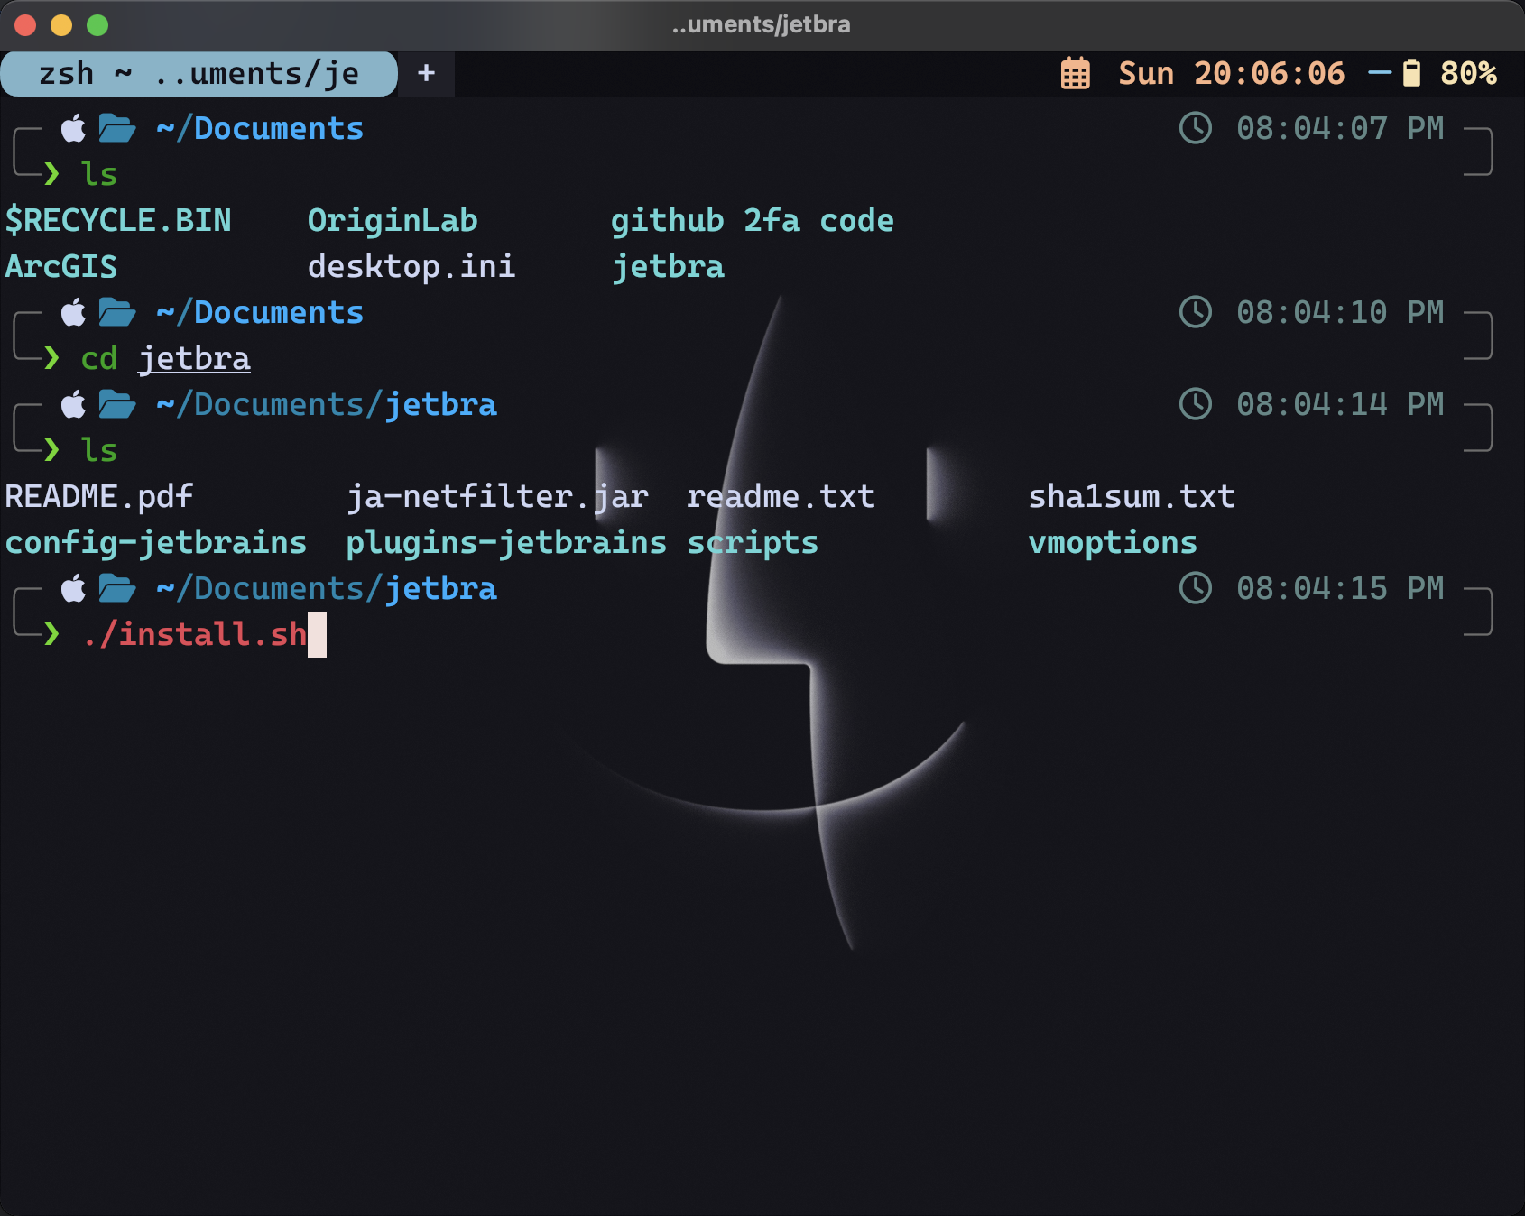This screenshot has height=1216, width=1525.
Task: Click the vmoptions directory name
Action: point(1113,543)
